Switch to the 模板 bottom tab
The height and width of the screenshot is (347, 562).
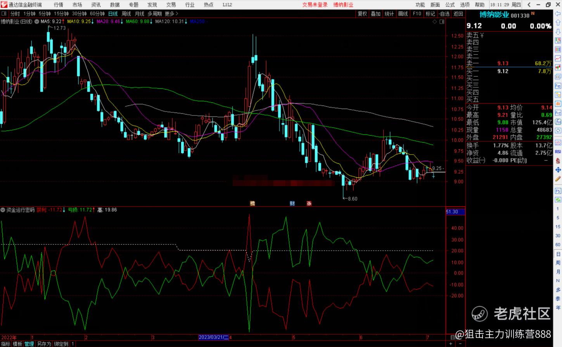17,344
